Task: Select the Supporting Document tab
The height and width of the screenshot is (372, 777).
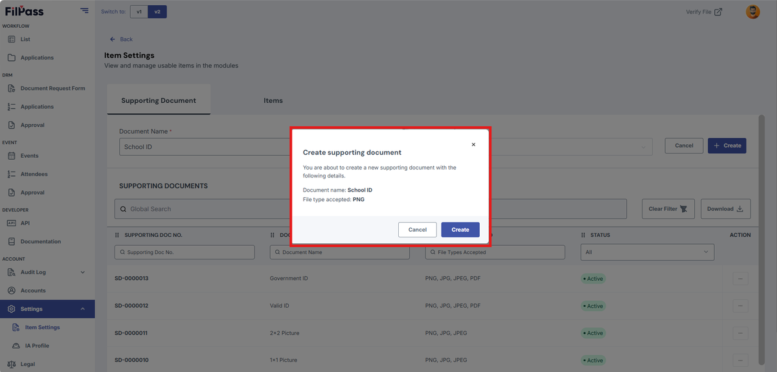Action: (x=159, y=100)
